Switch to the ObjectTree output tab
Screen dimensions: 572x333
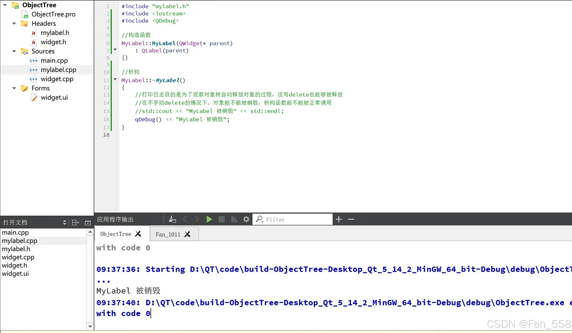pyautogui.click(x=116, y=234)
